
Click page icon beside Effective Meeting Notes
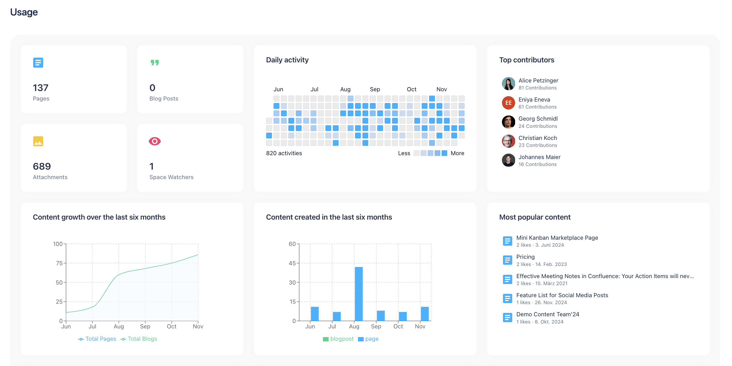pyautogui.click(x=507, y=279)
